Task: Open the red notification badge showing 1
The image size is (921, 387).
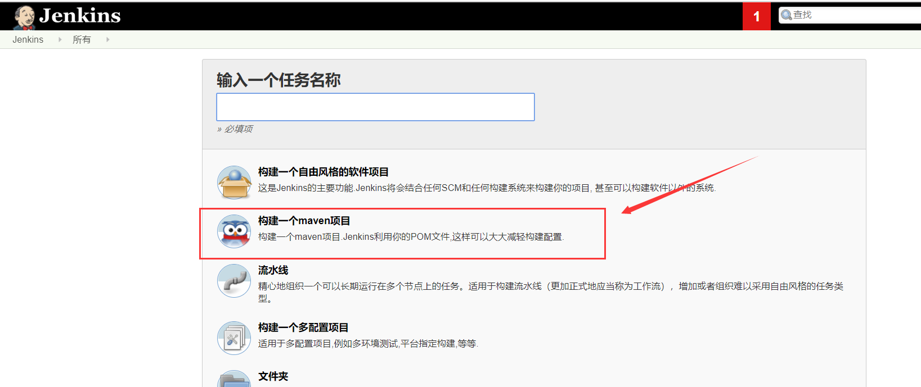Action: (x=756, y=16)
